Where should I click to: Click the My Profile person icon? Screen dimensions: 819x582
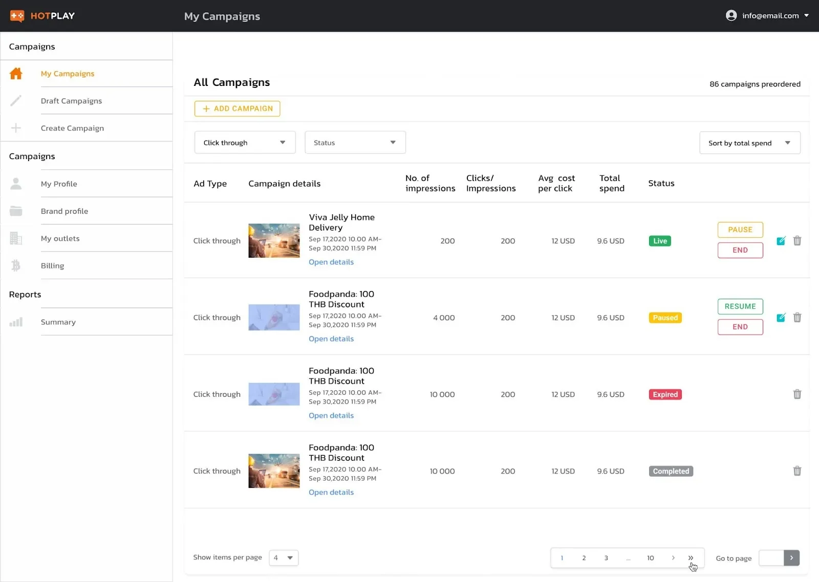(x=16, y=184)
